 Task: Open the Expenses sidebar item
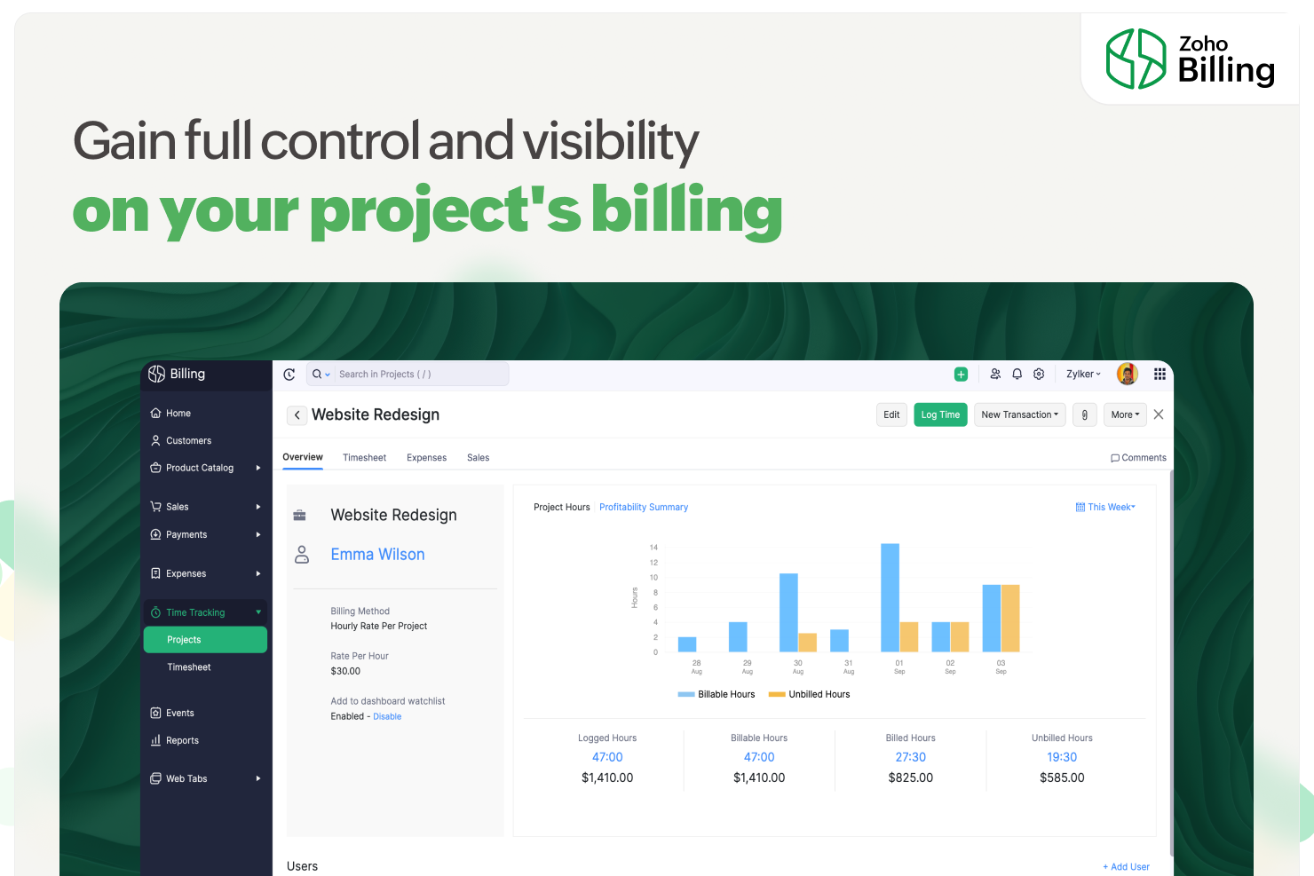pos(186,573)
